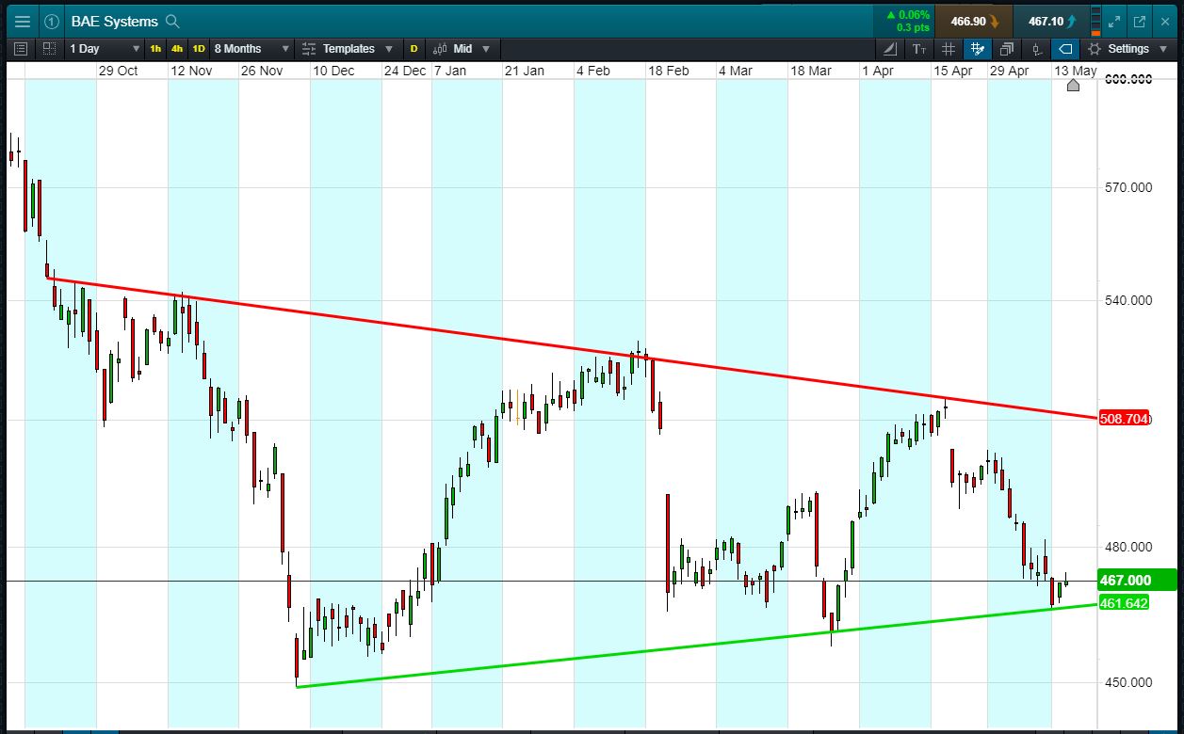Viewport: 1184px width, 734px height.
Task: Search for a product using the magnifier icon
Action: click(x=171, y=21)
